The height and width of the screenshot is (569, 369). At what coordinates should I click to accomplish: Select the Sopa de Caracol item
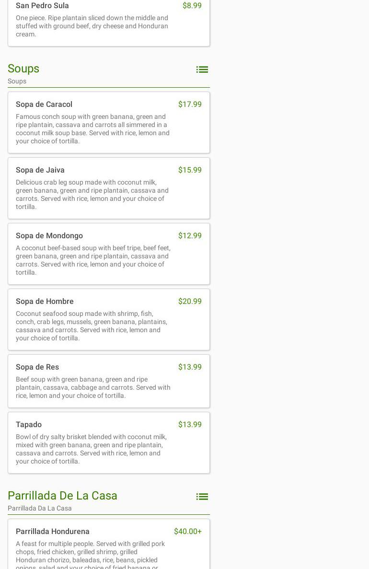click(x=44, y=105)
